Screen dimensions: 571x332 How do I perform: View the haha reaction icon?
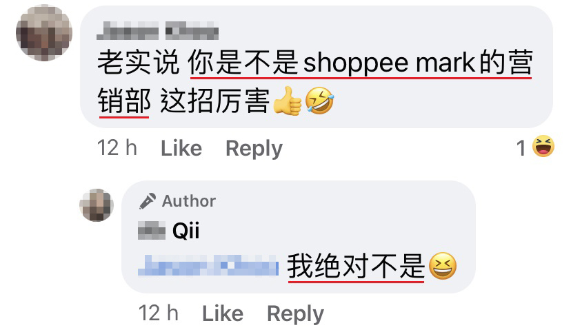(543, 146)
